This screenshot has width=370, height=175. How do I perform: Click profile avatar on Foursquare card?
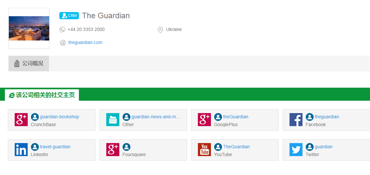click(126, 147)
